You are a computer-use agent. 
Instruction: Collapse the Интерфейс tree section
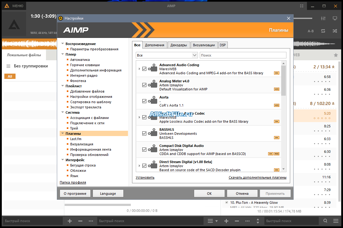coord(62,160)
